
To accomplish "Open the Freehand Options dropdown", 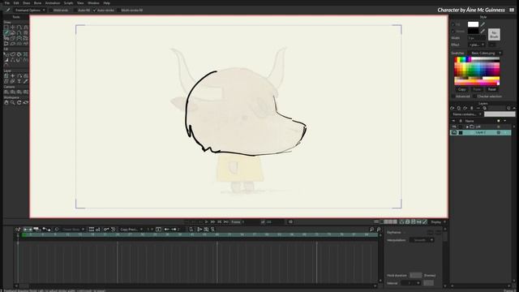I will click(29, 11).
